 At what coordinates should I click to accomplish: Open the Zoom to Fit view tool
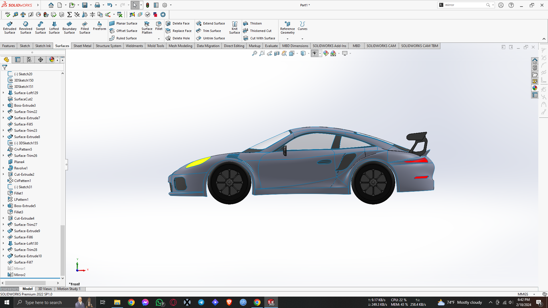[x=254, y=53]
